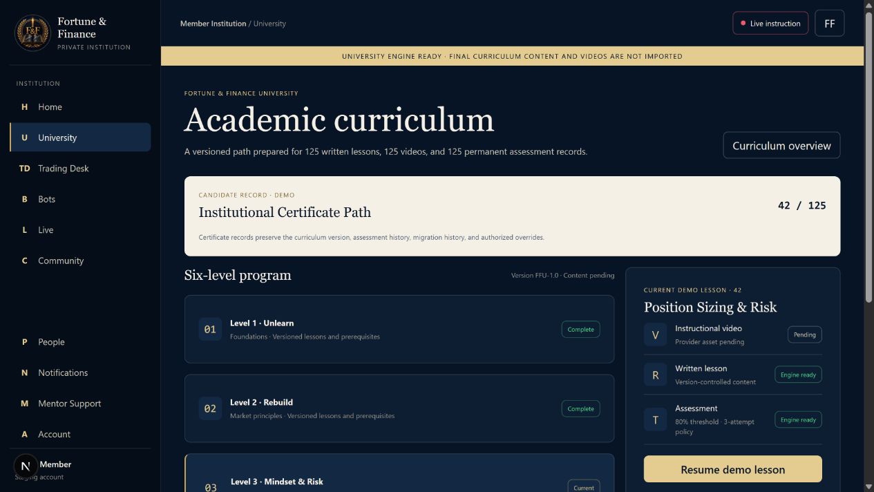Click Six-level program heading
This screenshot has height=492, width=874.
coord(238,275)
